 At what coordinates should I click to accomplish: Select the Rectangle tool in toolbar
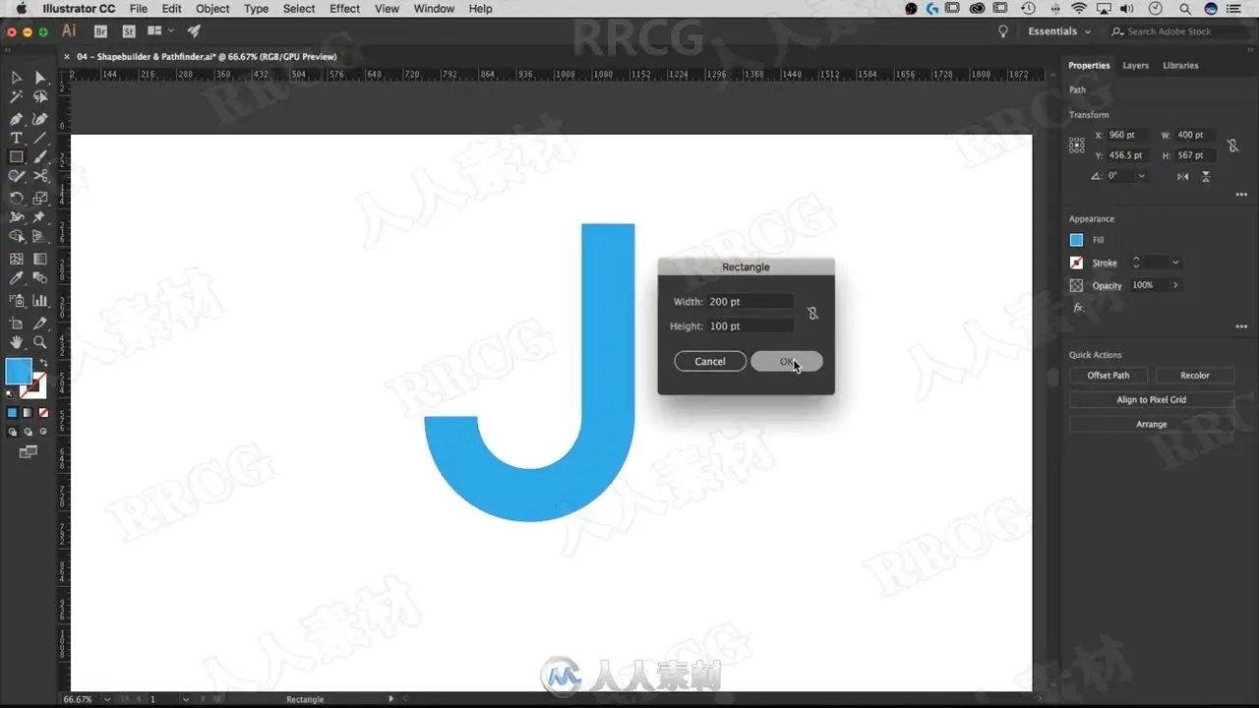[x=16, y=157]
